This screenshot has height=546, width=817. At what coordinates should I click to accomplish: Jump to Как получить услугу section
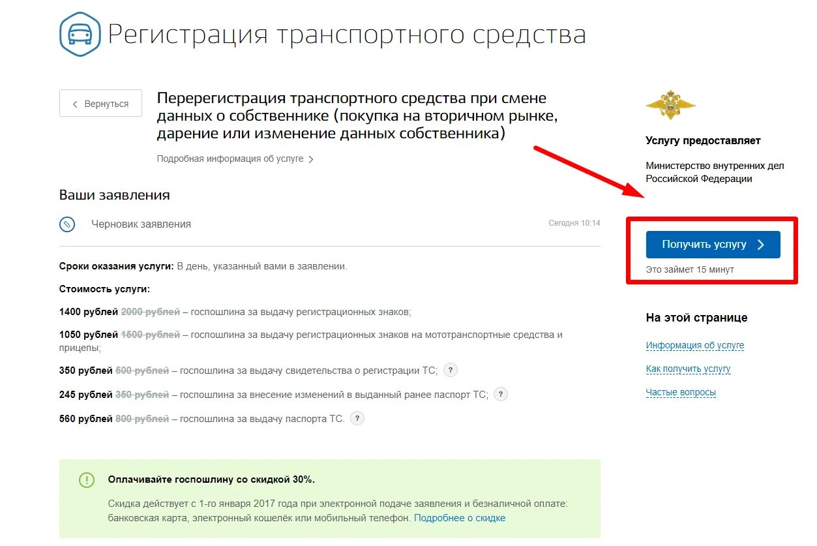point(688,369)
